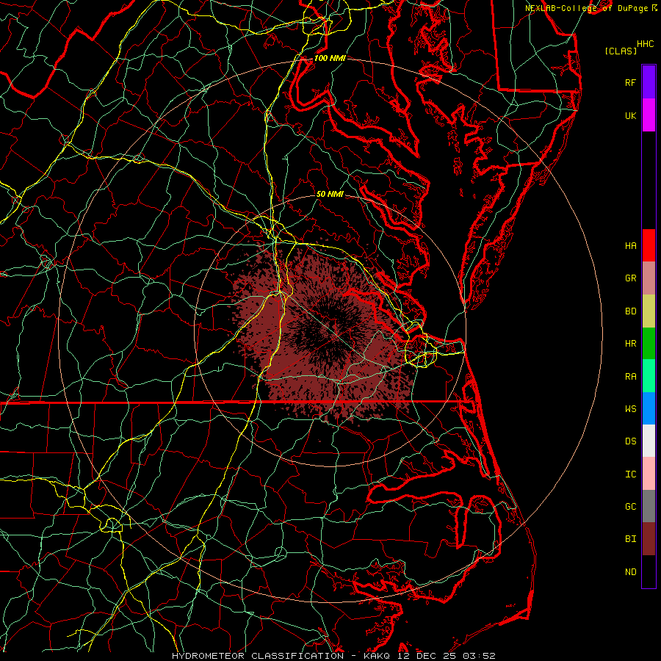Click the RA legend label
The height and width of the screenshot is (661, 661).
tap(630, 377)
